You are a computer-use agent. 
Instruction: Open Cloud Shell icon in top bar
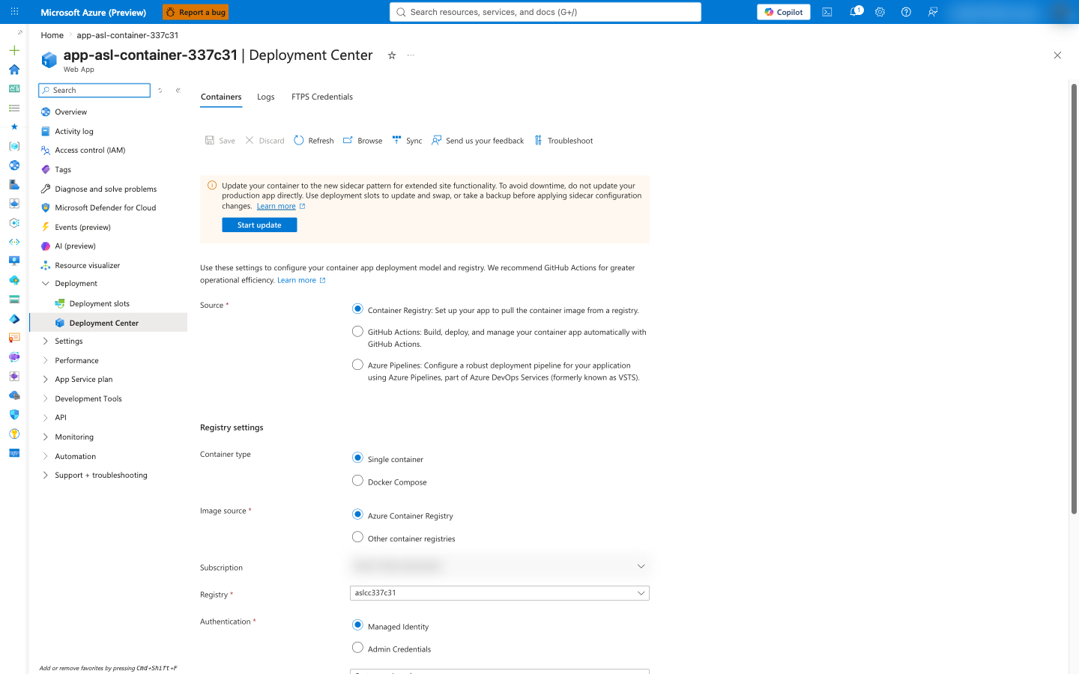tap(827, 12)
